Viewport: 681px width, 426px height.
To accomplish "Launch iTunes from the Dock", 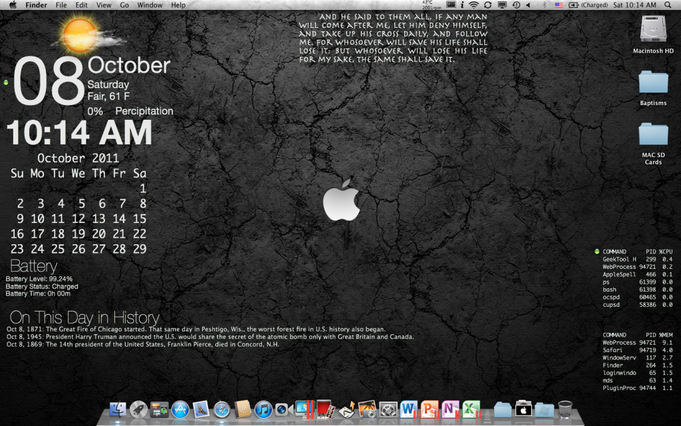I will pos(263,410).
